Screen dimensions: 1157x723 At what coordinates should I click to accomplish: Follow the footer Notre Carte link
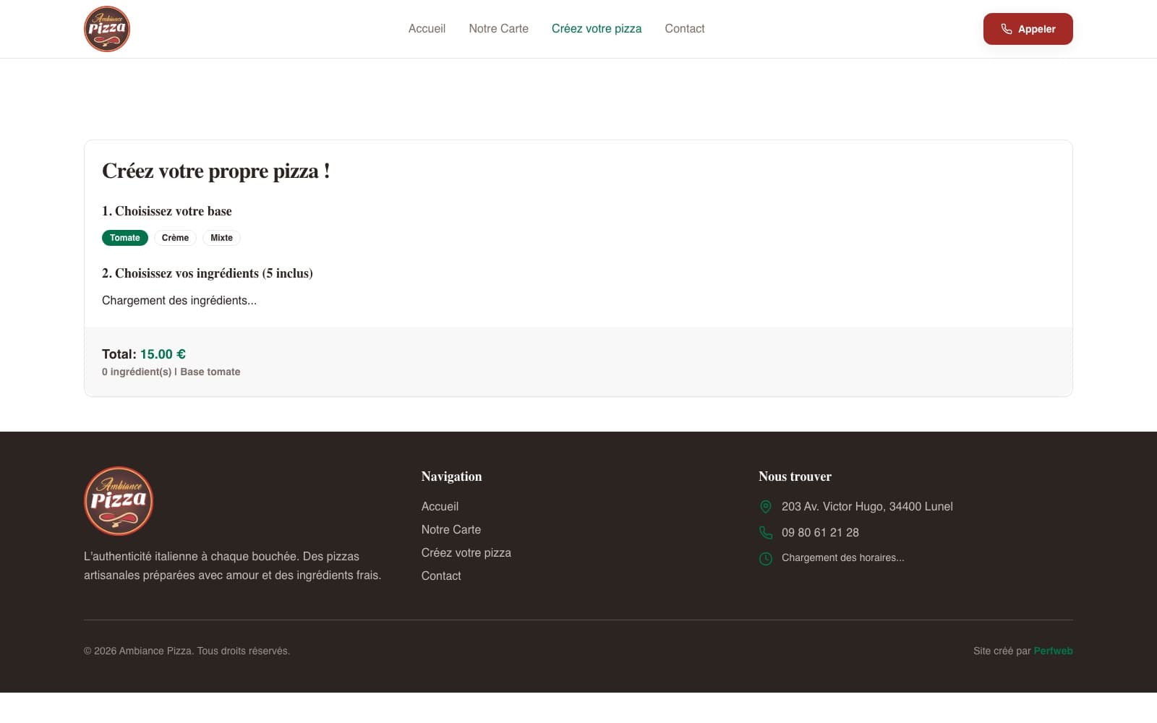(451, 530)
